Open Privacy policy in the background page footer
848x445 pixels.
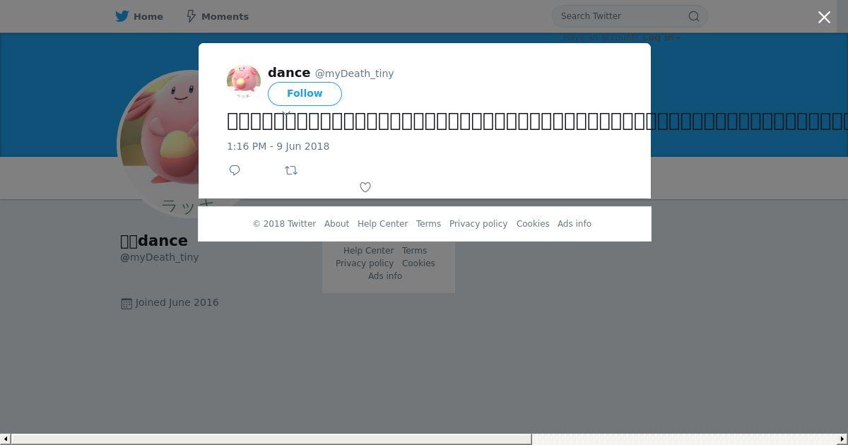365,263
